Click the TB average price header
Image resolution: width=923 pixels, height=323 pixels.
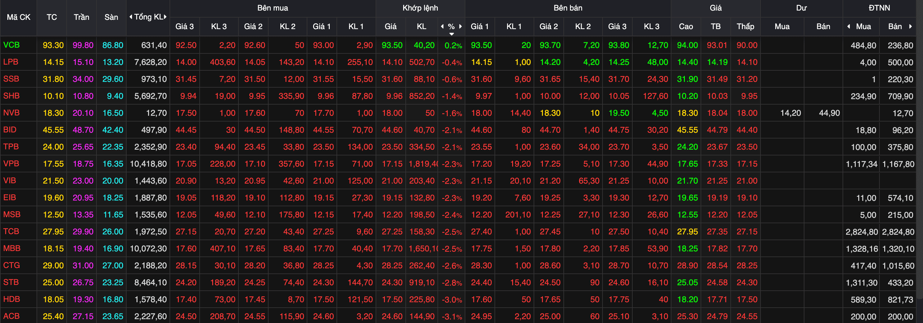(x=716, y=27)
